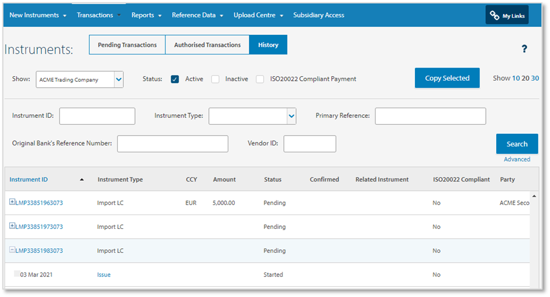550x297 pixels.
Task: Uncheck the Active status checkbox
Action: tap(175, 79)
